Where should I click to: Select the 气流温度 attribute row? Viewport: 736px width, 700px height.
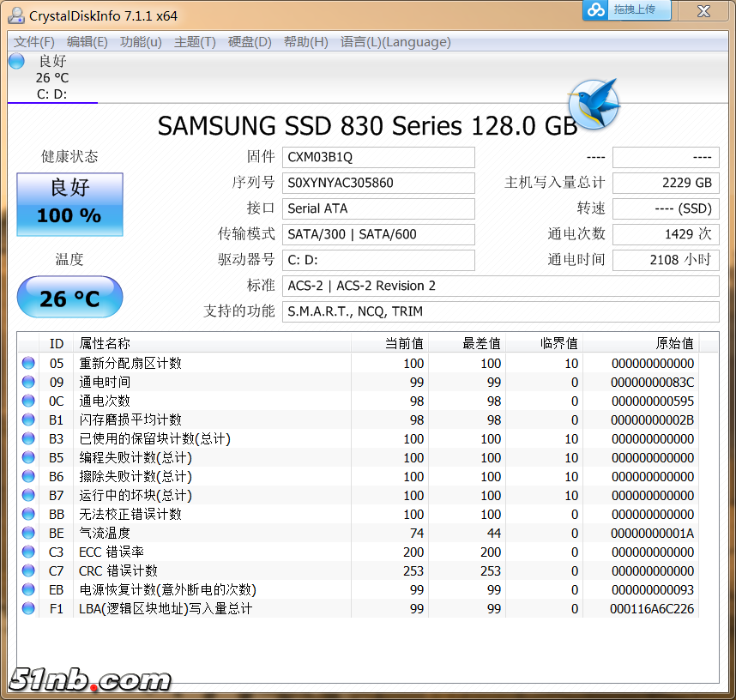point(359,533)
